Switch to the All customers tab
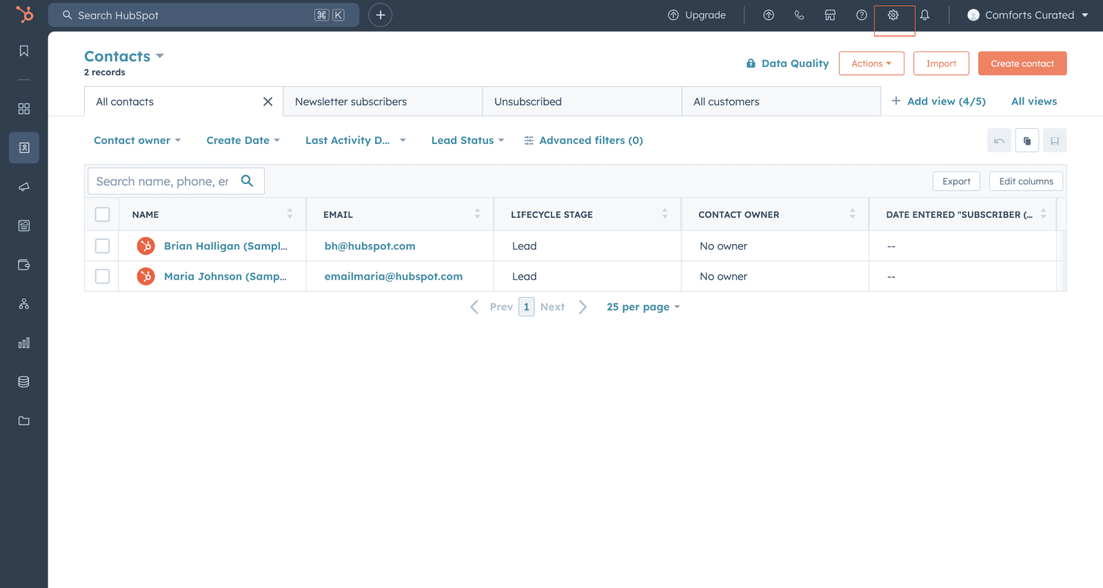The image size is (1103, 588). (x=782, y=101)
